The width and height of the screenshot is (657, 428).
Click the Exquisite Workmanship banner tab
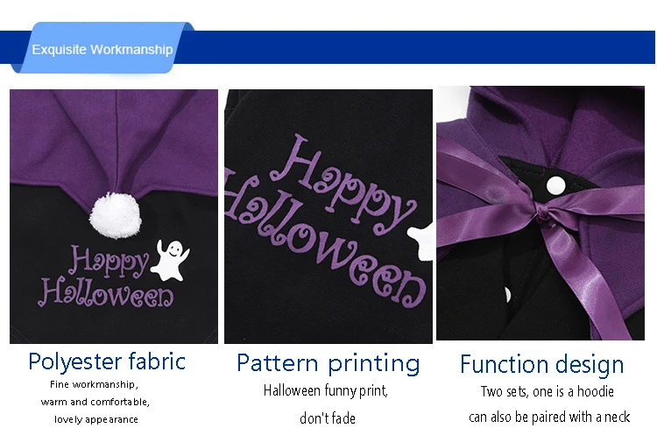pyautogui.click(x=102, y=48)
